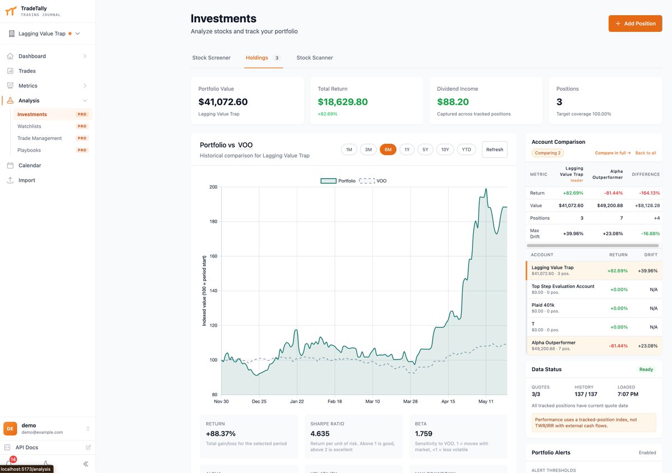The image size is (672, 473).
Task: Open Playbooks in the sidebar
Action: [x=53, y=150]
